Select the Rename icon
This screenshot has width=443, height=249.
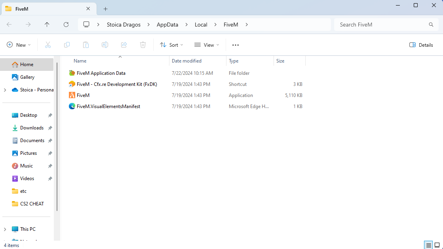(105, 45)
